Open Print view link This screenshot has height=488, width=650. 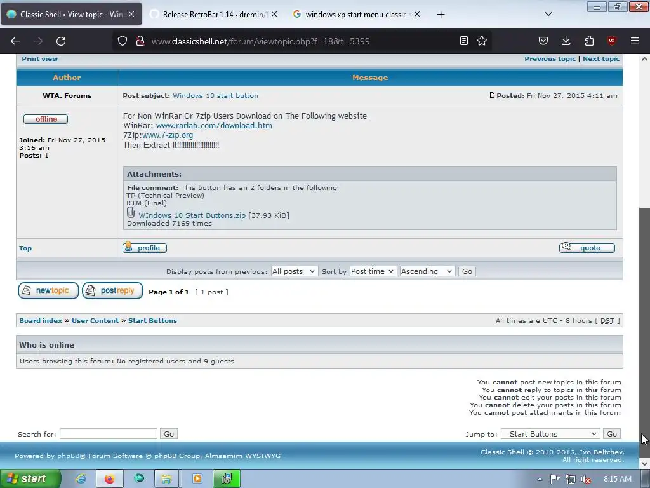coord(40,59)
